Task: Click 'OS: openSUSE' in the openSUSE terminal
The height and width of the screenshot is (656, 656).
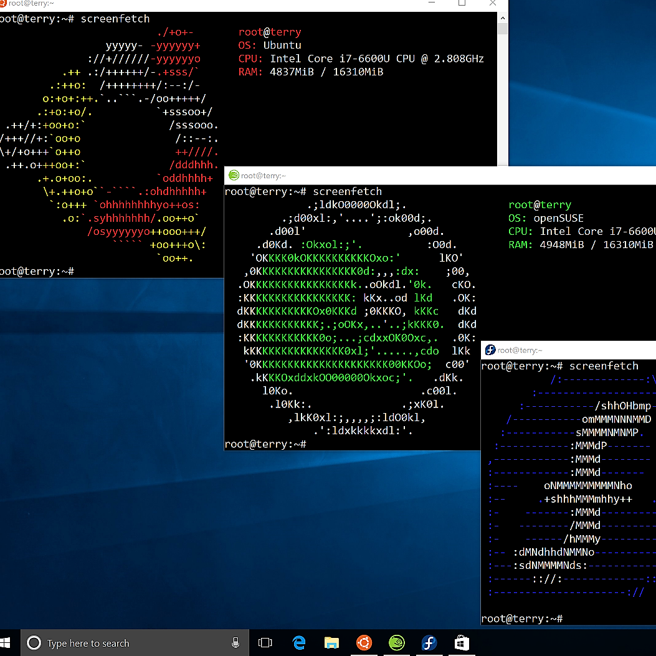Action: tap(546, 219)
